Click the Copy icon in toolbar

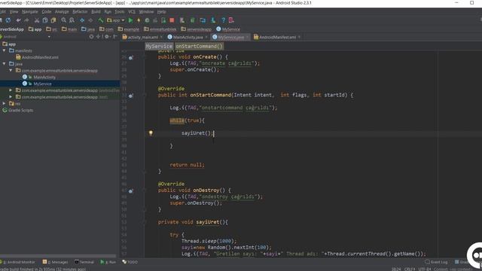45,20
